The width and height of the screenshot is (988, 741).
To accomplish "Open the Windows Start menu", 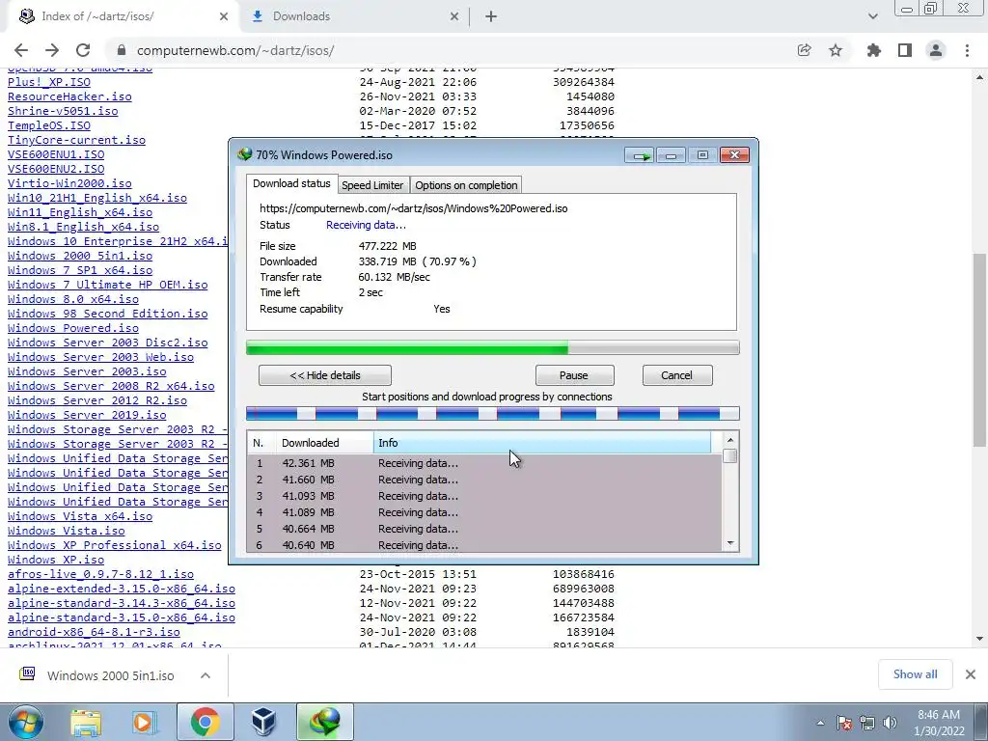I will point(26,722).
